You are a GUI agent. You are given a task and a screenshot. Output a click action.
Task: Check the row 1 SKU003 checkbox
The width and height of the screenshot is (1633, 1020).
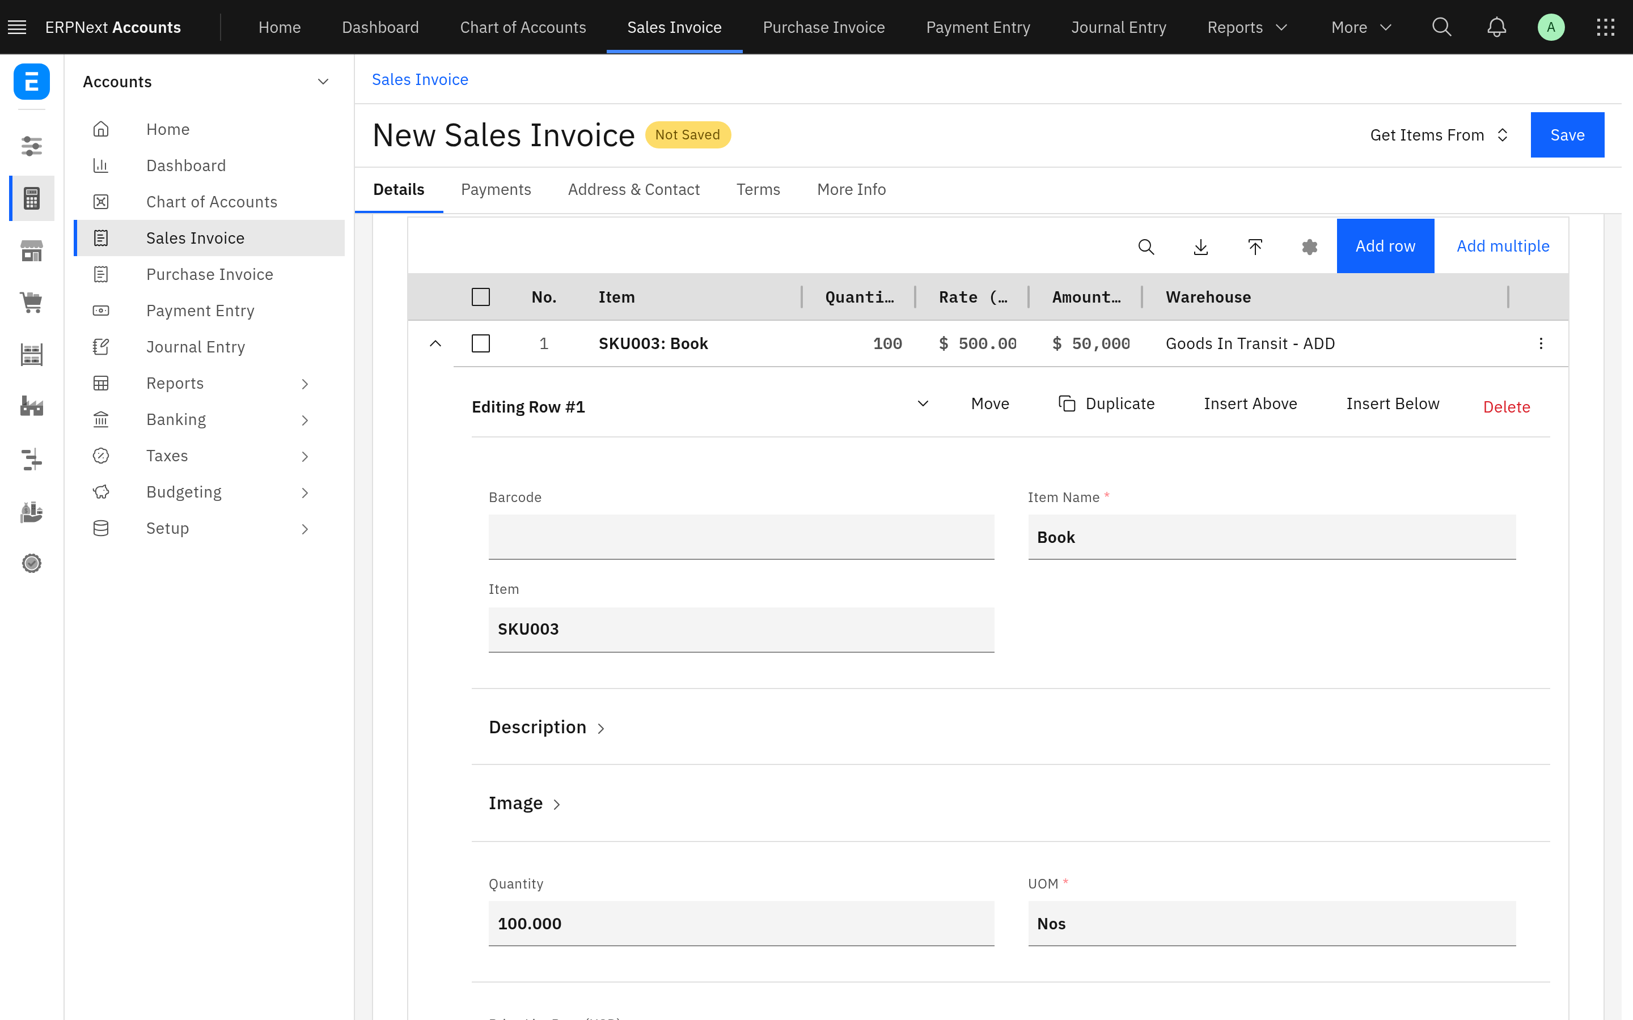480,343
